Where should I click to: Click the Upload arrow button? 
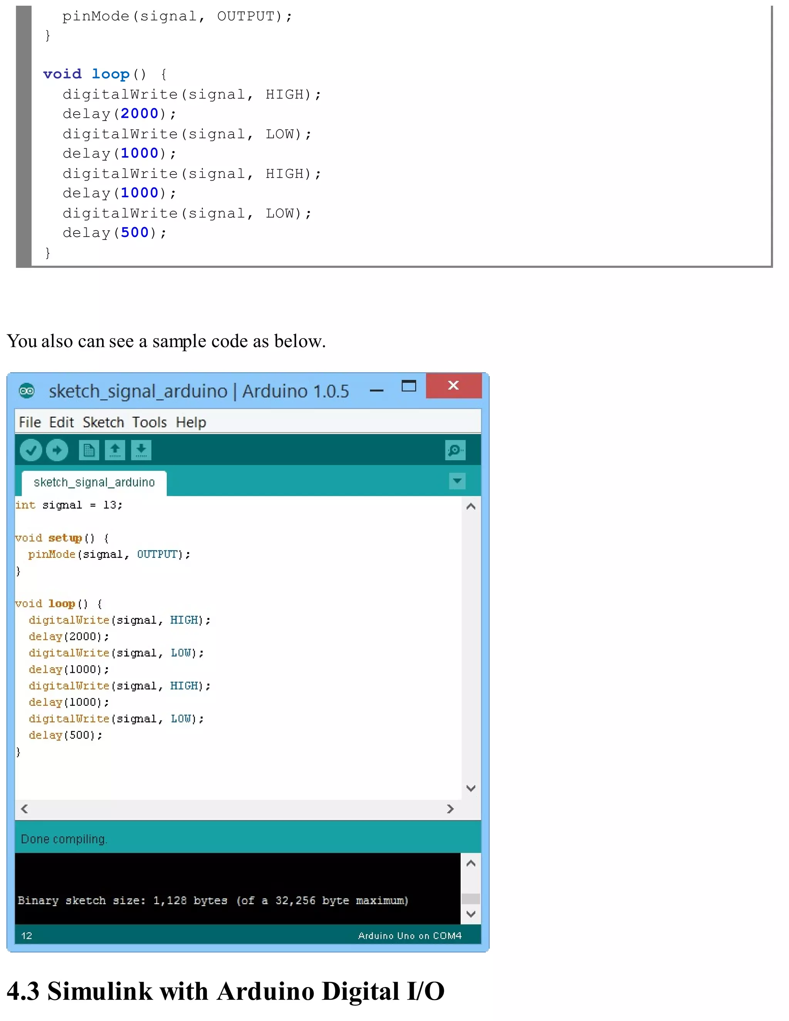click(x=57, y=450)
